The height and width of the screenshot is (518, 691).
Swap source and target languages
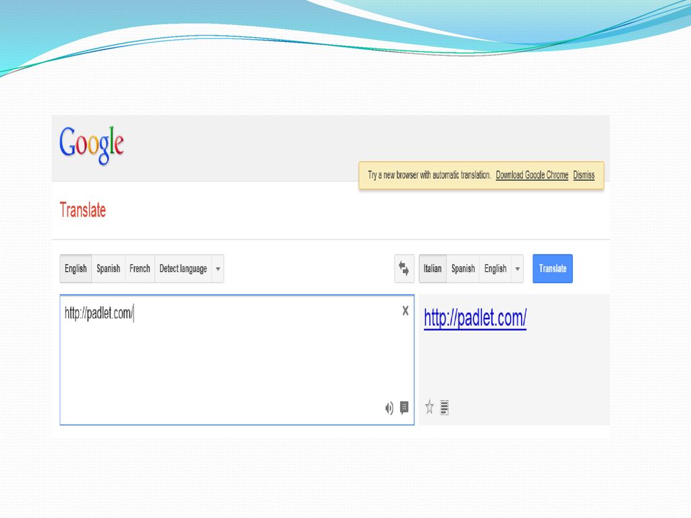tap(404, 268)
